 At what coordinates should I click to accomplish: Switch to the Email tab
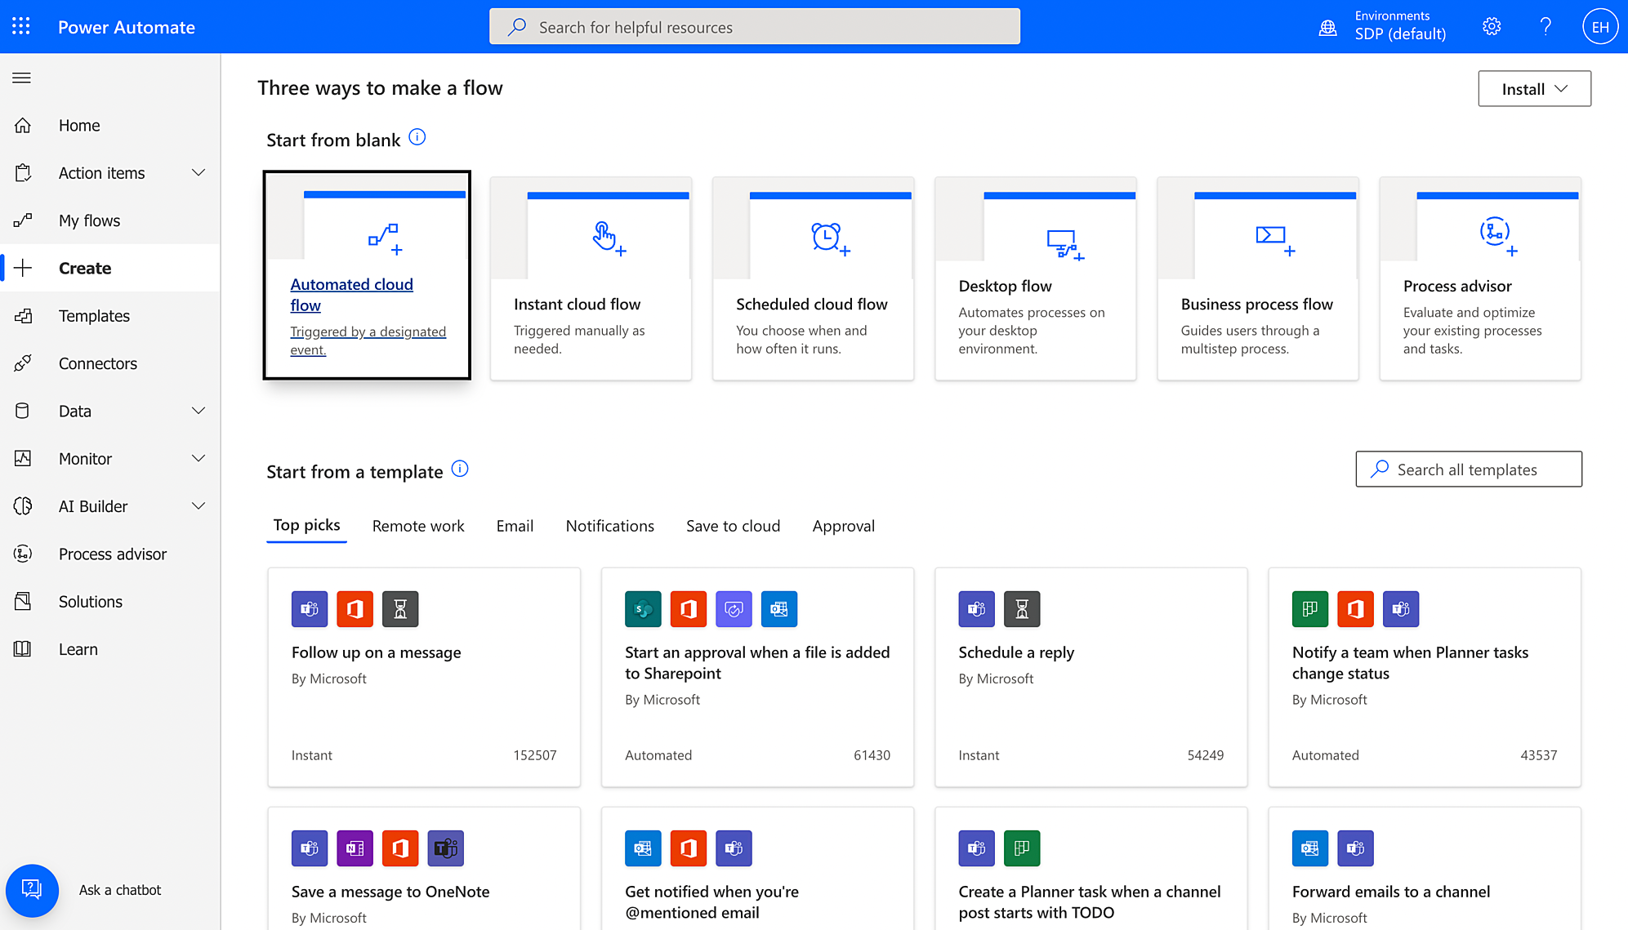point(515,526)
